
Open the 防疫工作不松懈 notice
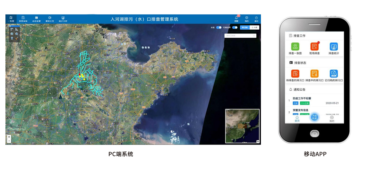[x=302, y=99]
